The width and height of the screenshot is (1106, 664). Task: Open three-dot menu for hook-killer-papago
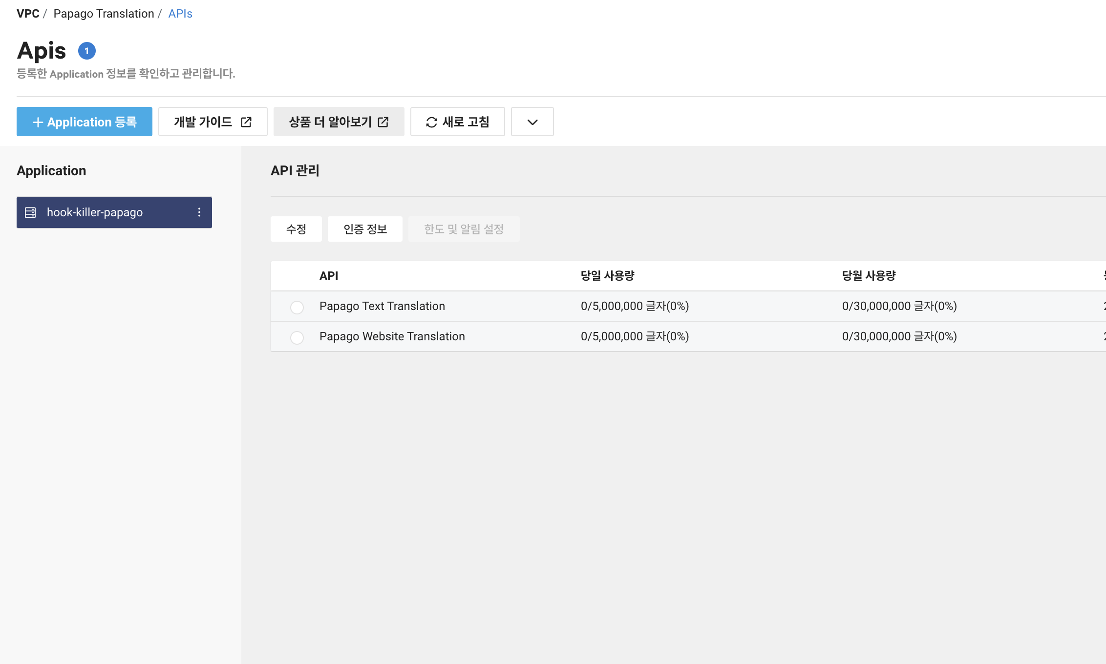tap(199, 212)
